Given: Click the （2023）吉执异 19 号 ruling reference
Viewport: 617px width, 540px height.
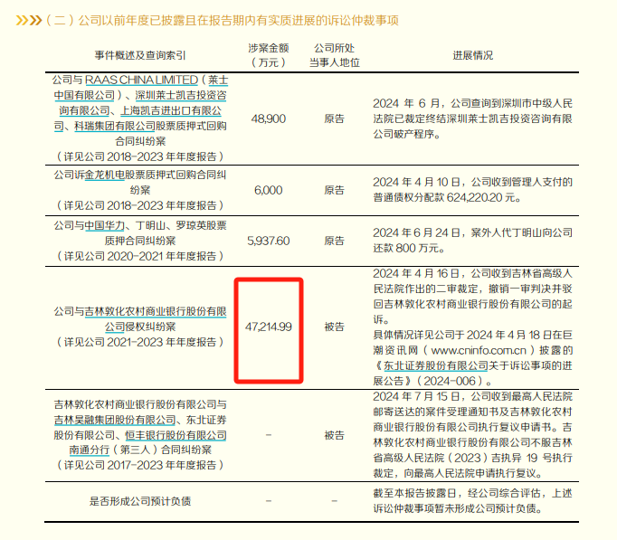Looking at the screenshot, I should pyautogui.click(x=511, y=458).
